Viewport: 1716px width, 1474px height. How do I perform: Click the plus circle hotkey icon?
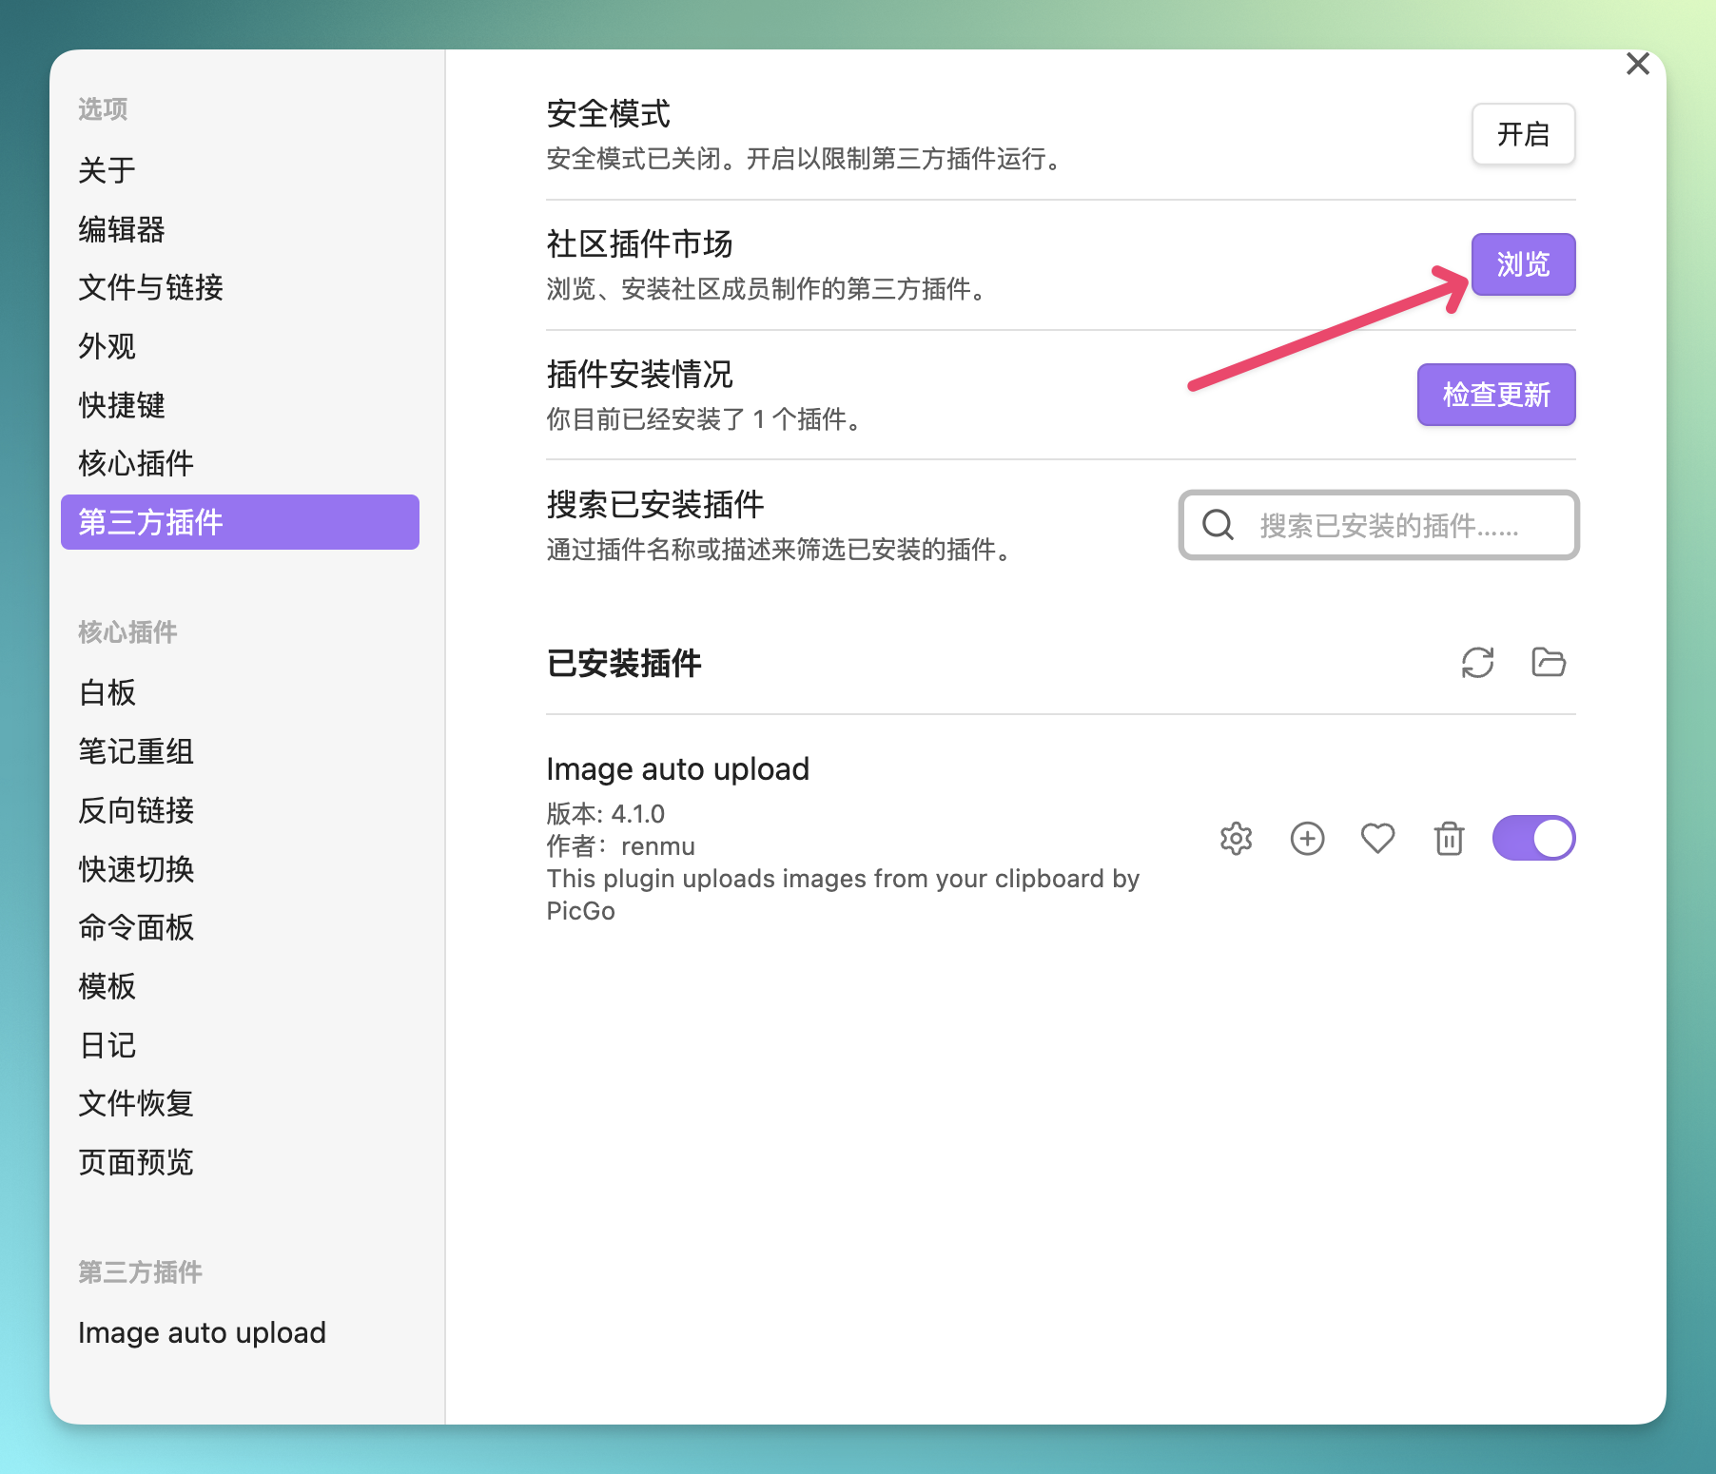(x=1307, y=839)
